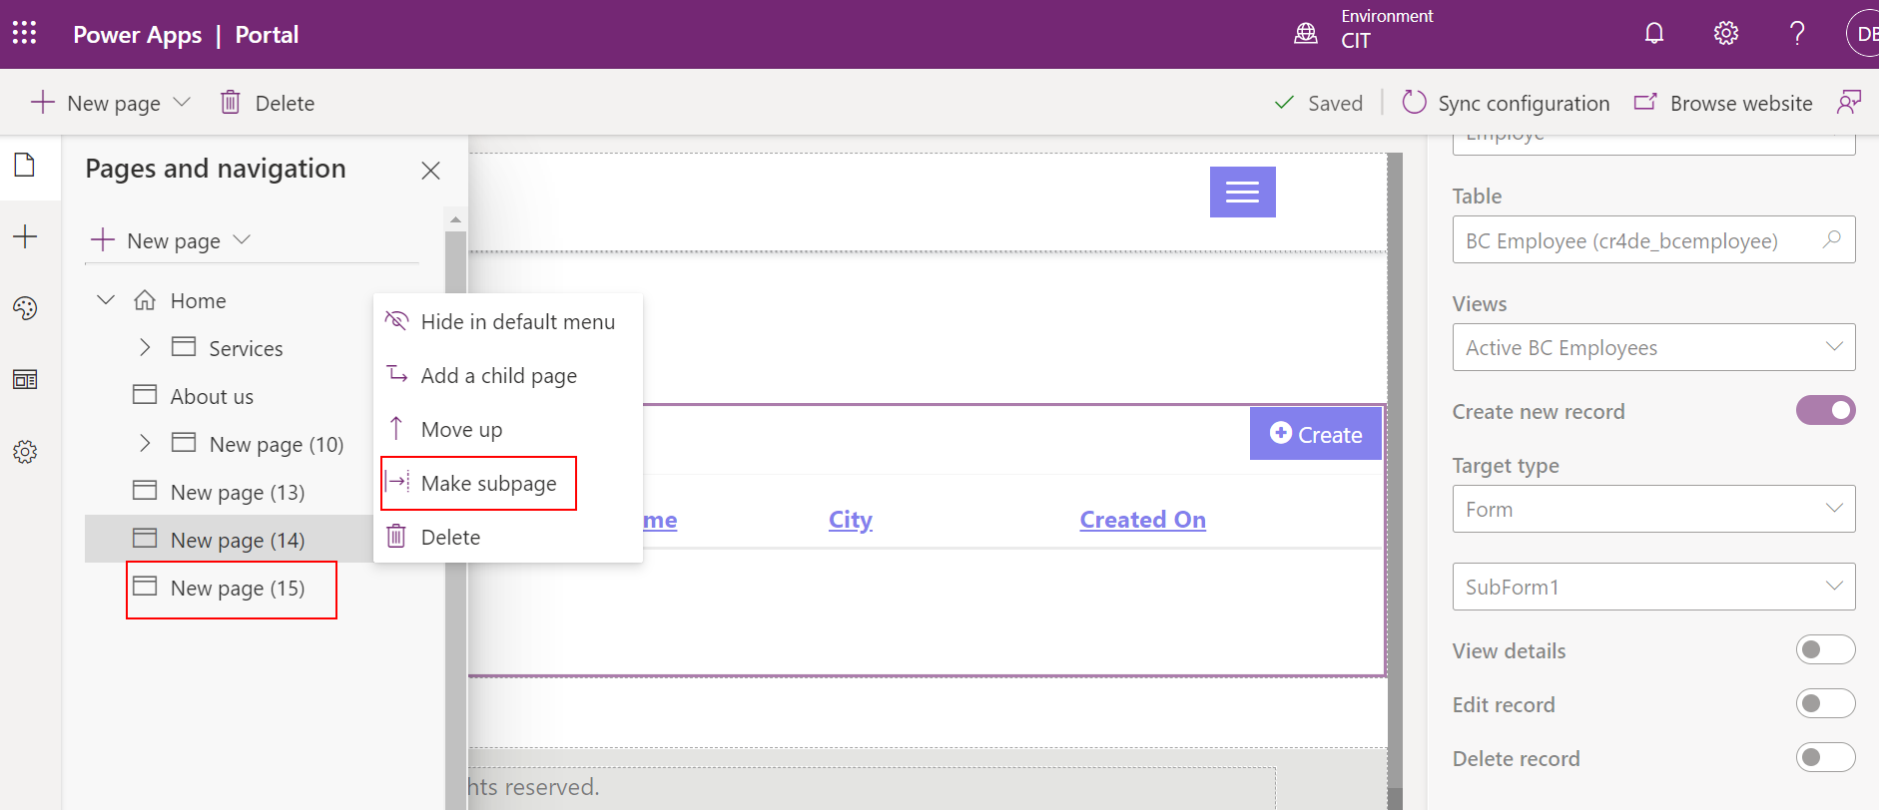Click the City column header link
Image resolution: width=1879 pixels, height=810 pixels.
point(851,520)
